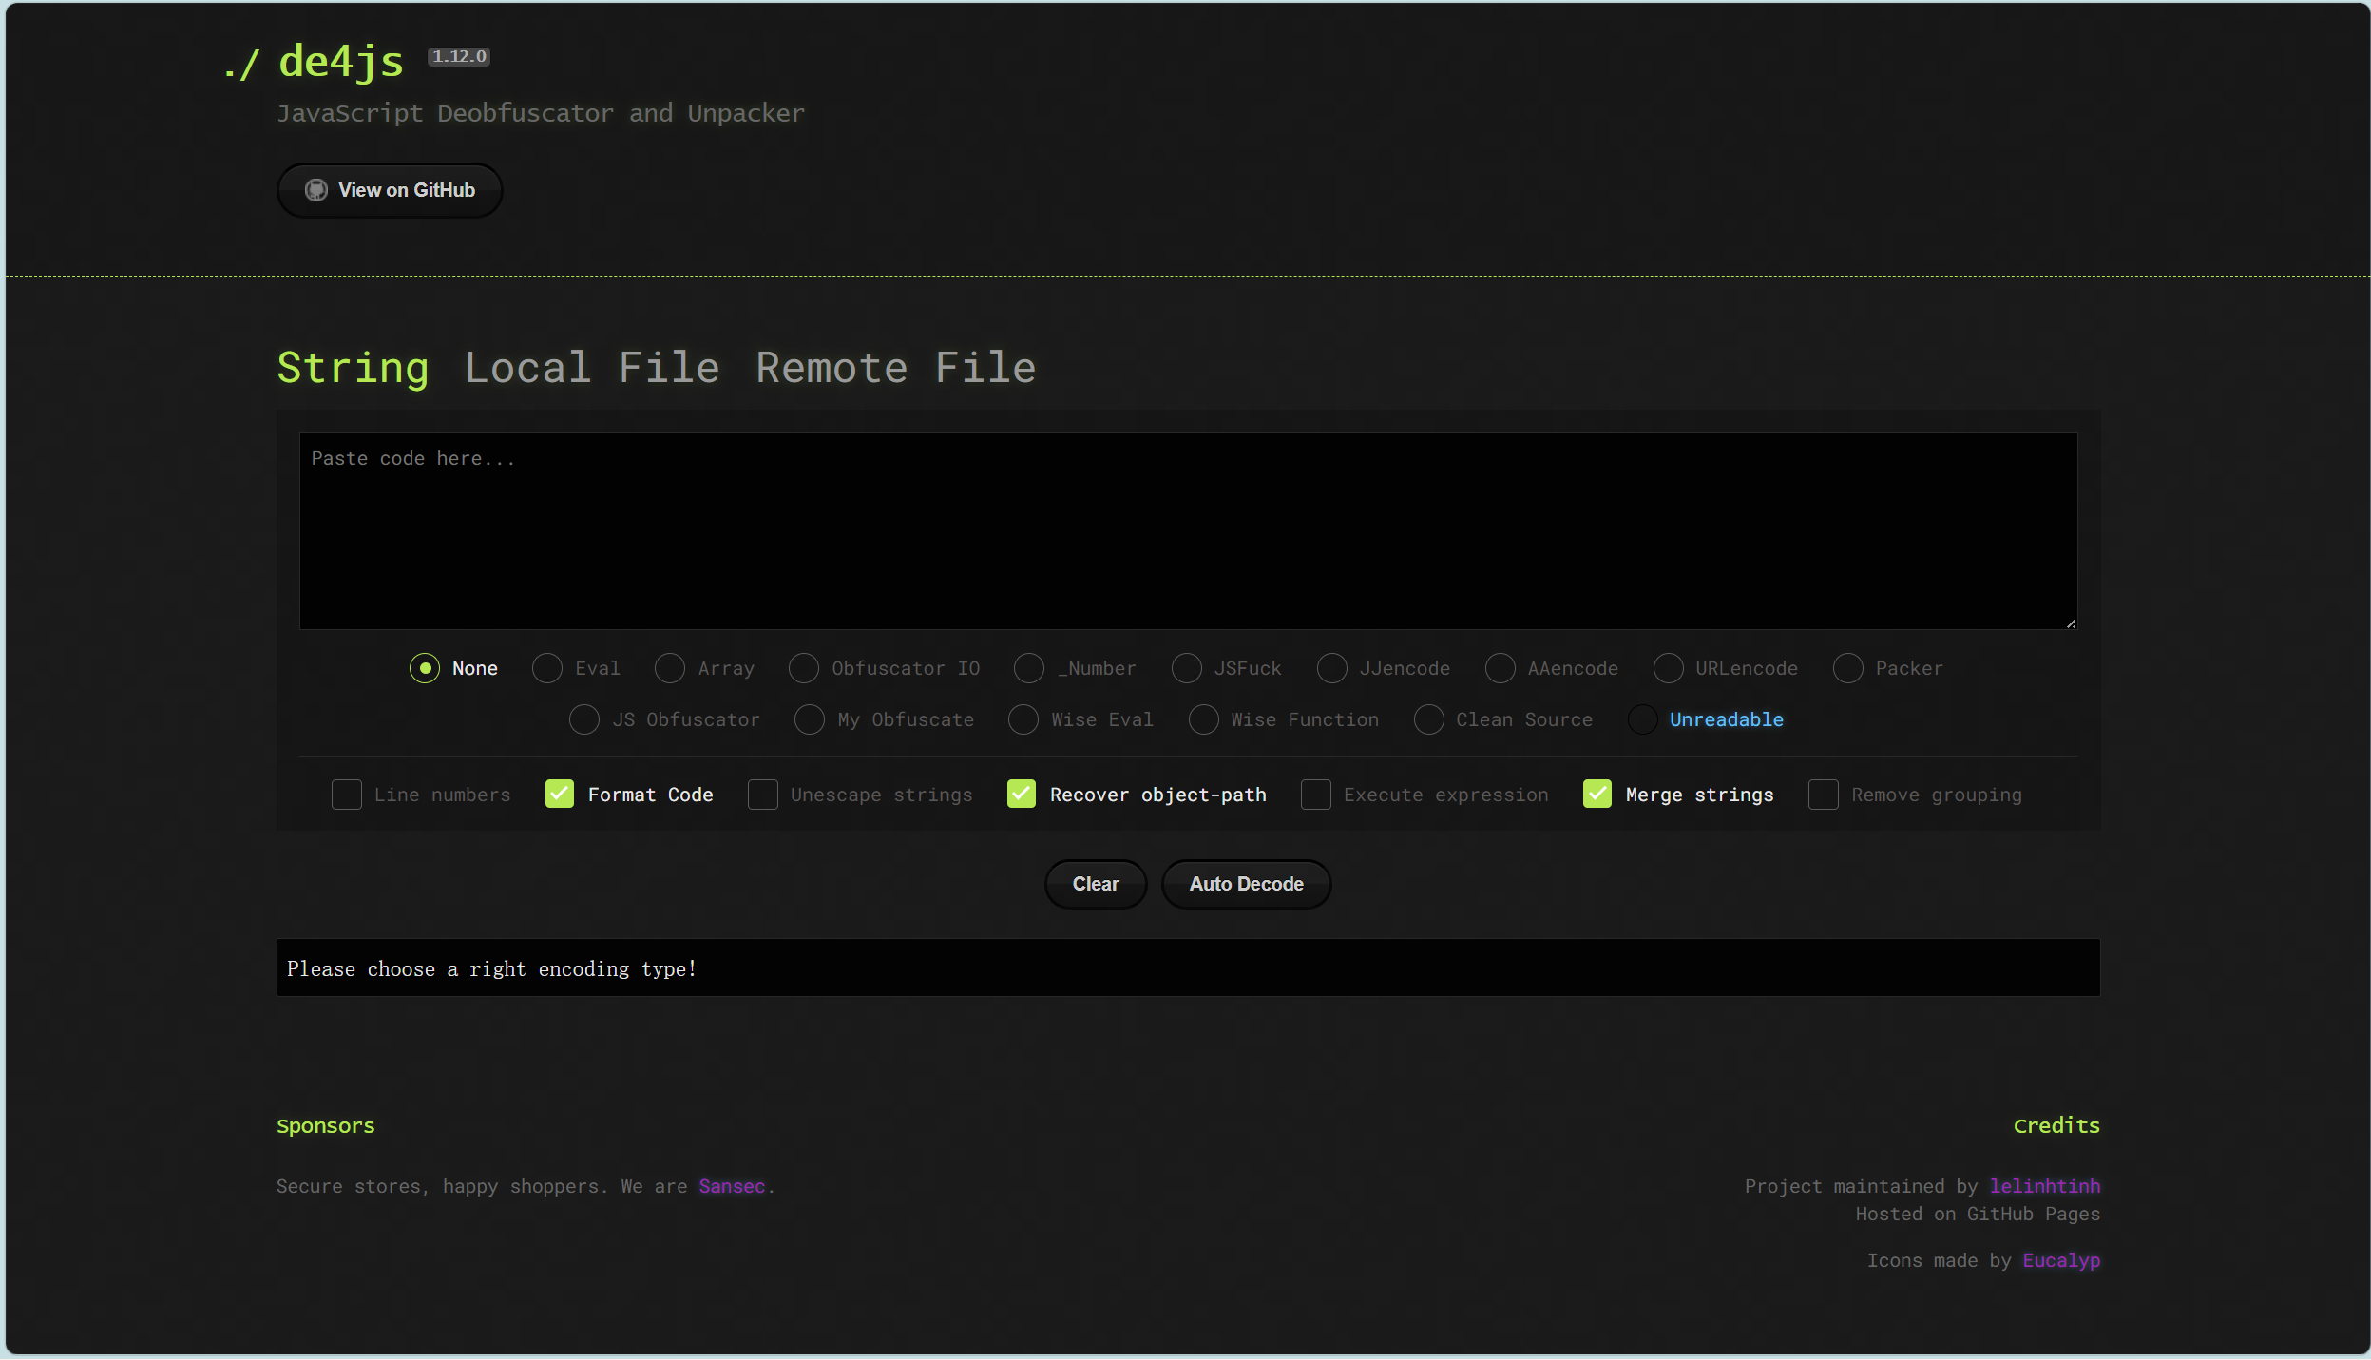
Task: Select the JSFuck radio button
Action: [x=1187, y=668]
